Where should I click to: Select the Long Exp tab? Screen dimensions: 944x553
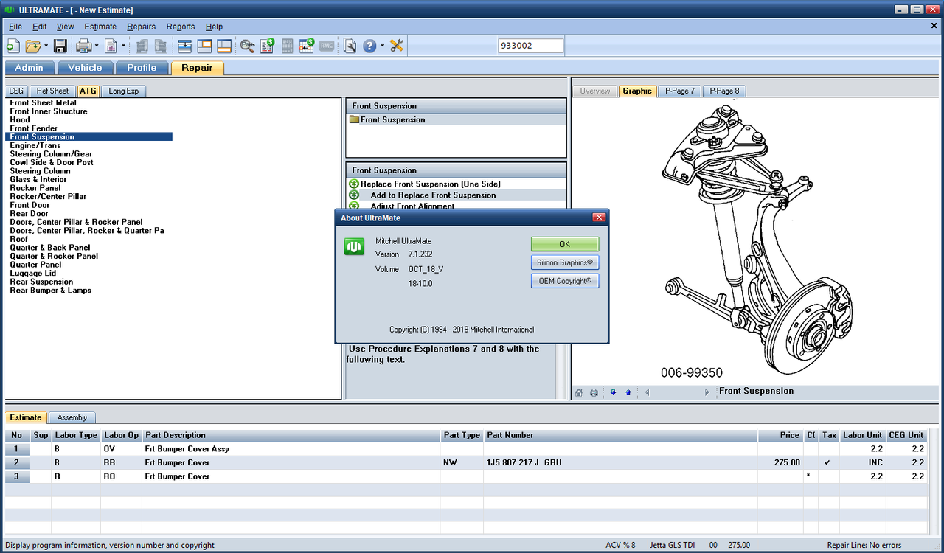[123, 91]
